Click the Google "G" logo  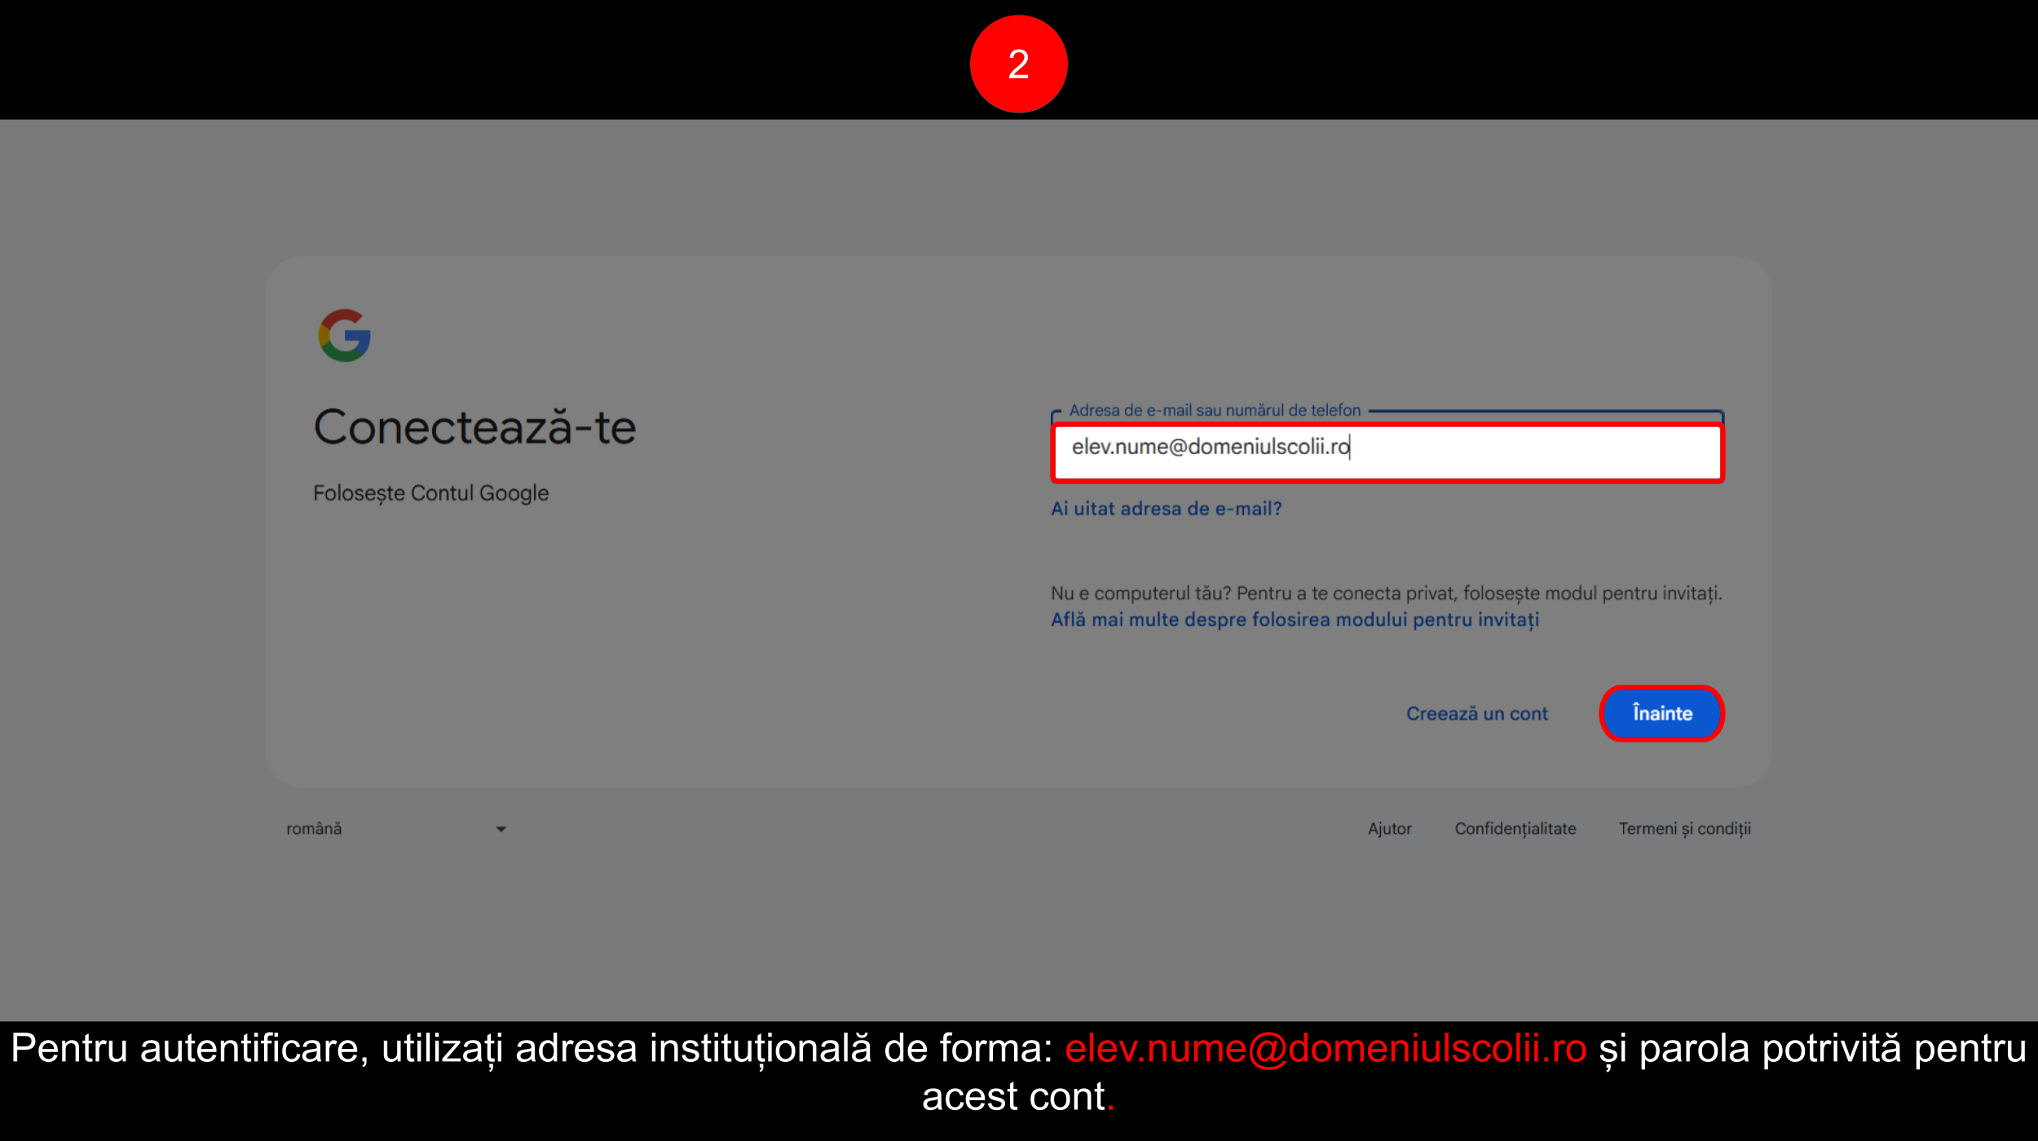pyautogui.click(x=344, y=335)
